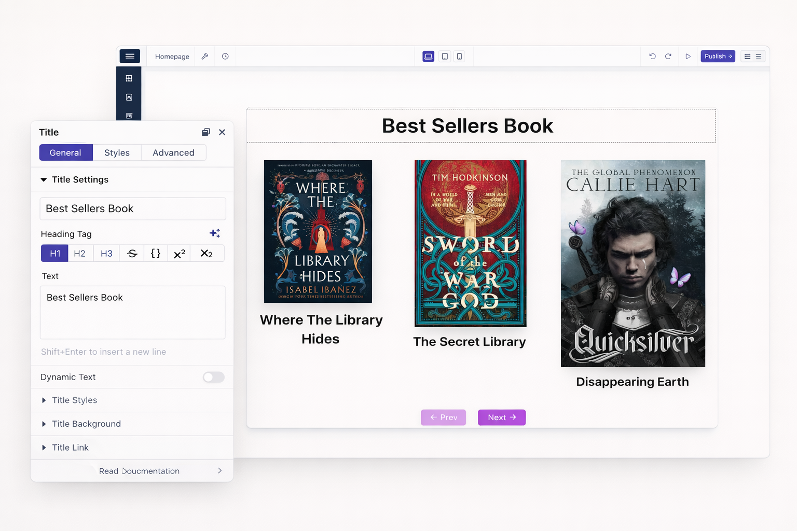This screenshot has width=797, height=531.
Task: Collapse the Title Settings section
Action: (x=44, y=180)
